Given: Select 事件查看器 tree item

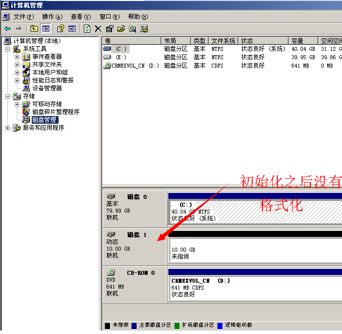Looking at the screenshot, I should coord(47,57).
